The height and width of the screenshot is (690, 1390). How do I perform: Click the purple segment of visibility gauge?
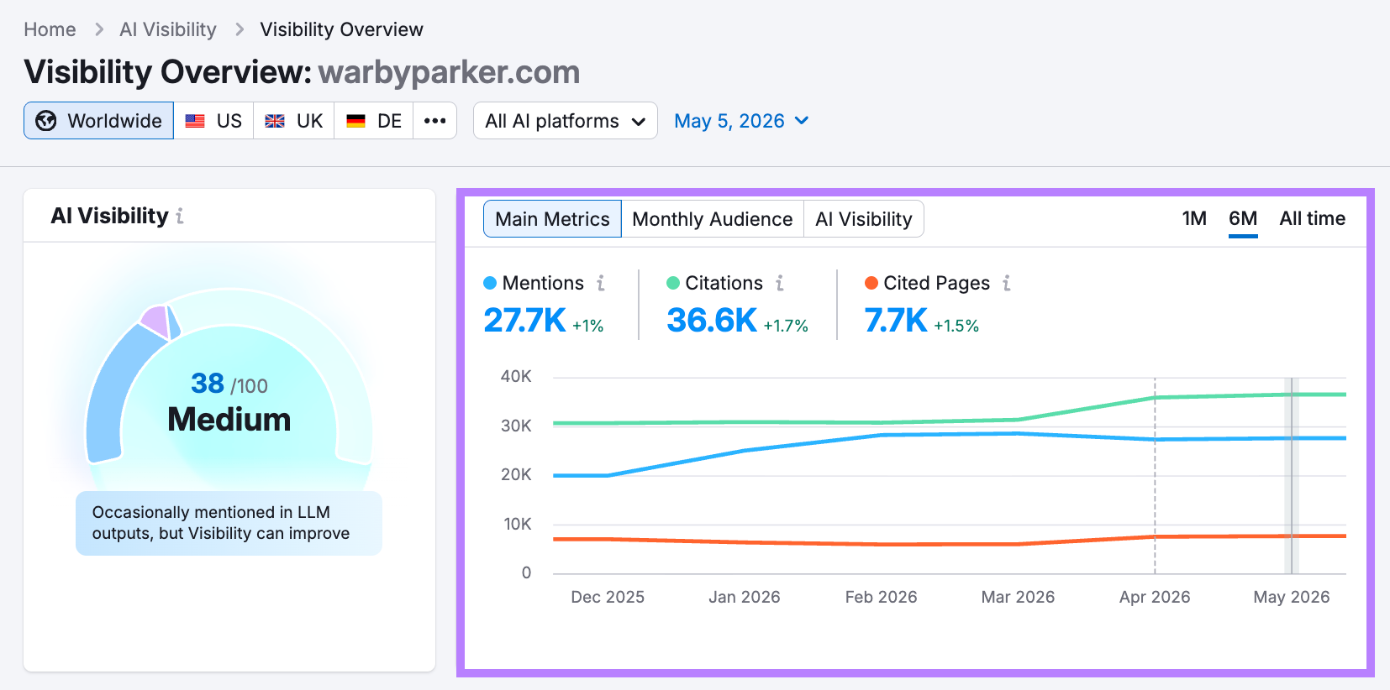pyautogui.click(x=155, y=321)
